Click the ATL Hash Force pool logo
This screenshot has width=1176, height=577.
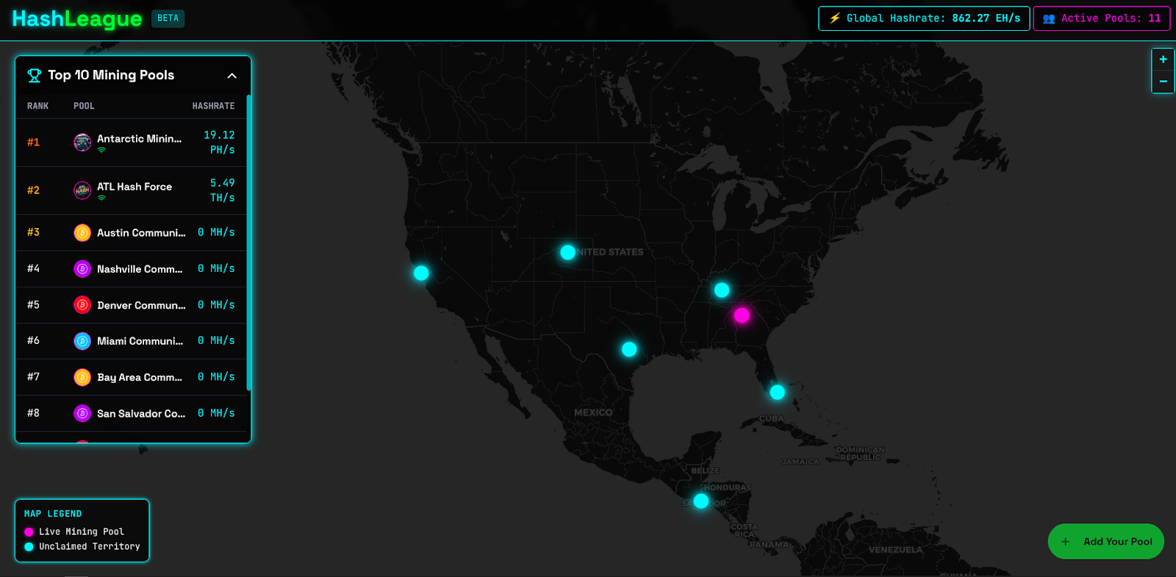[82, 190]
